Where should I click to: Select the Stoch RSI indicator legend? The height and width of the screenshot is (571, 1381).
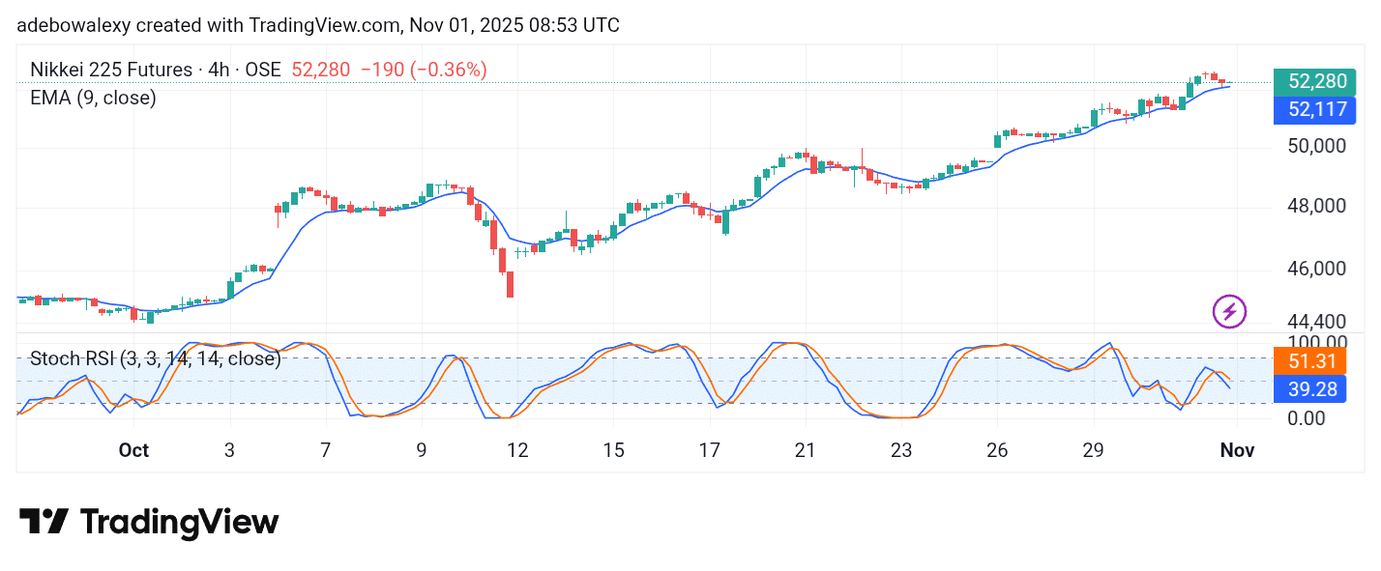click(155, 358)
